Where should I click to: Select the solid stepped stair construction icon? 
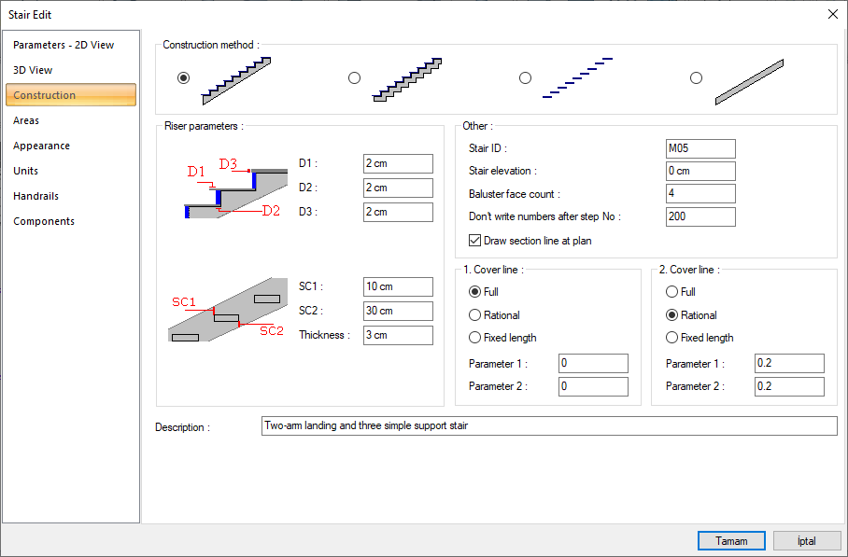click(236, 78)
